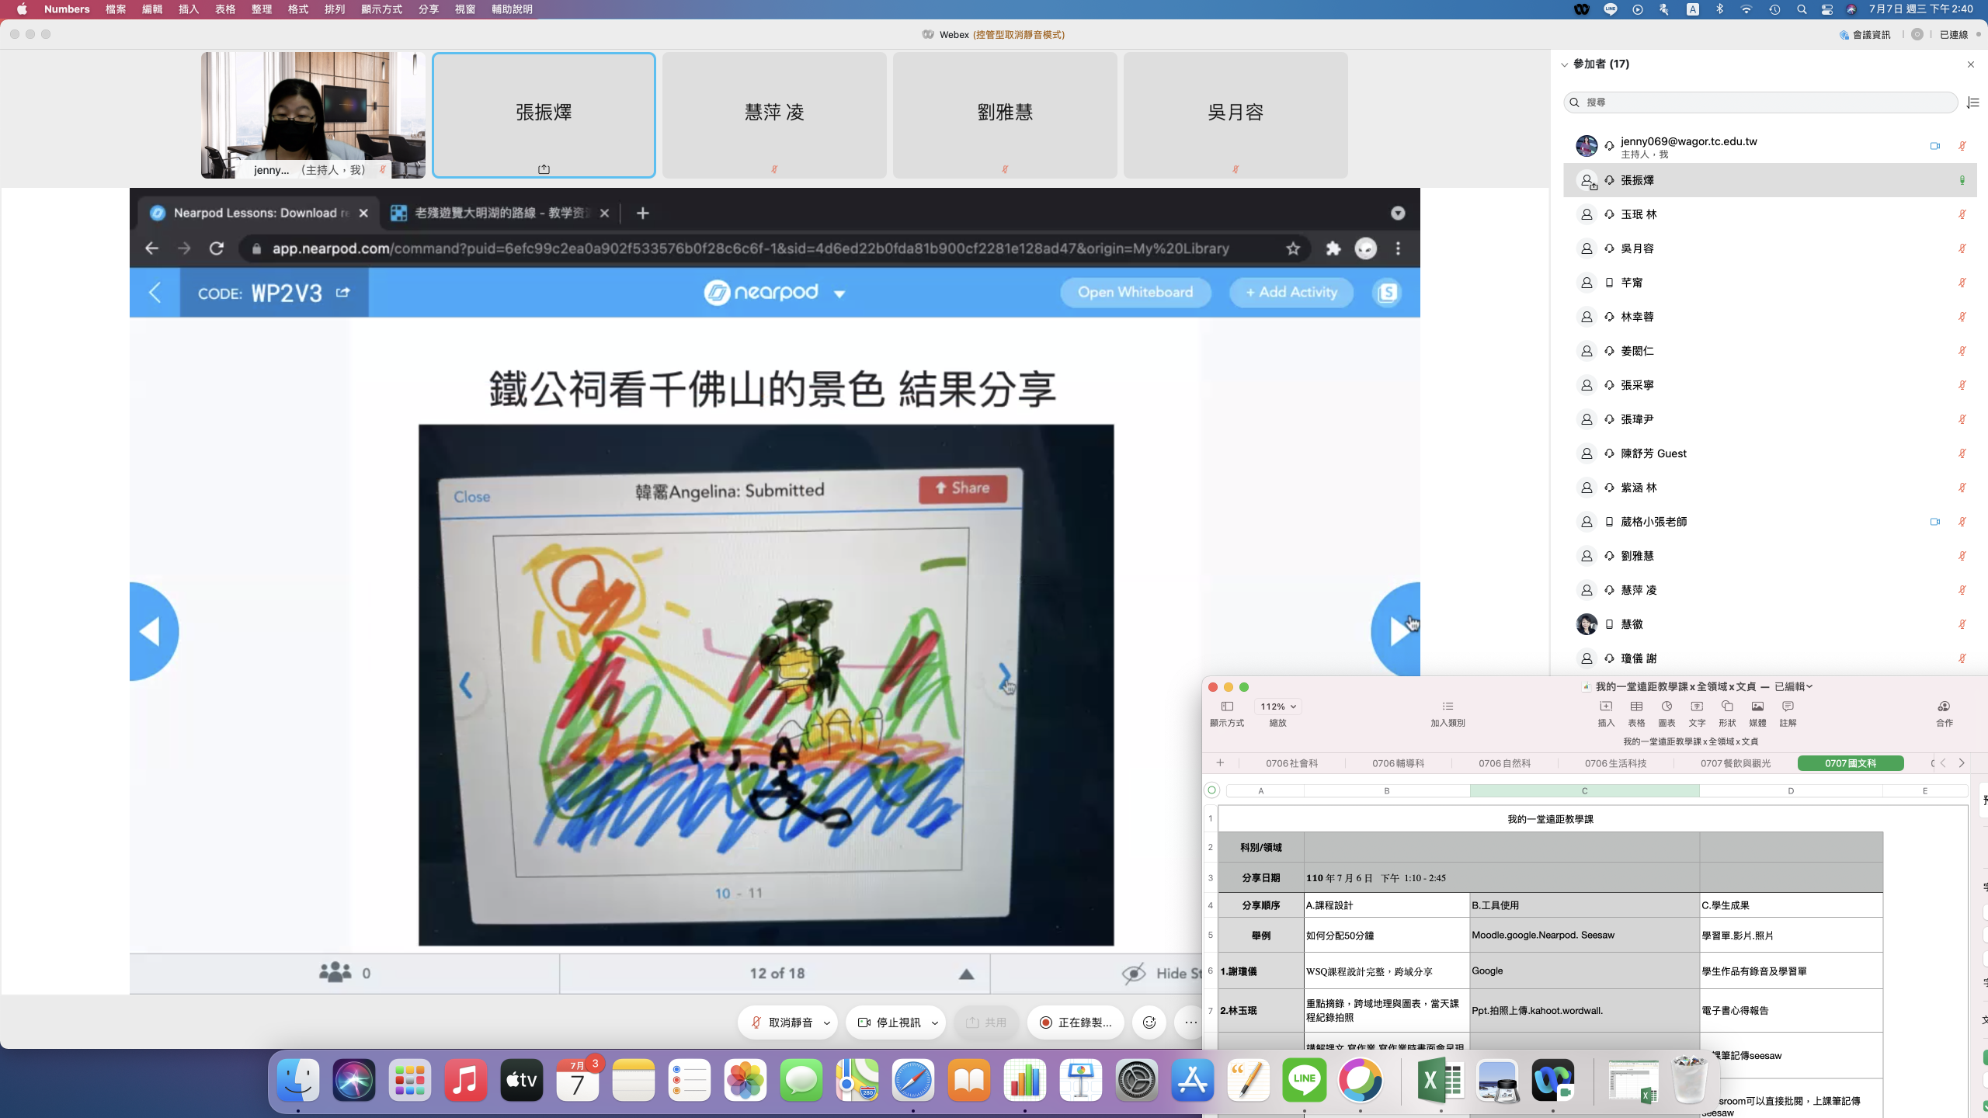Toggle the recording status button

[x=1076, y=1023]
